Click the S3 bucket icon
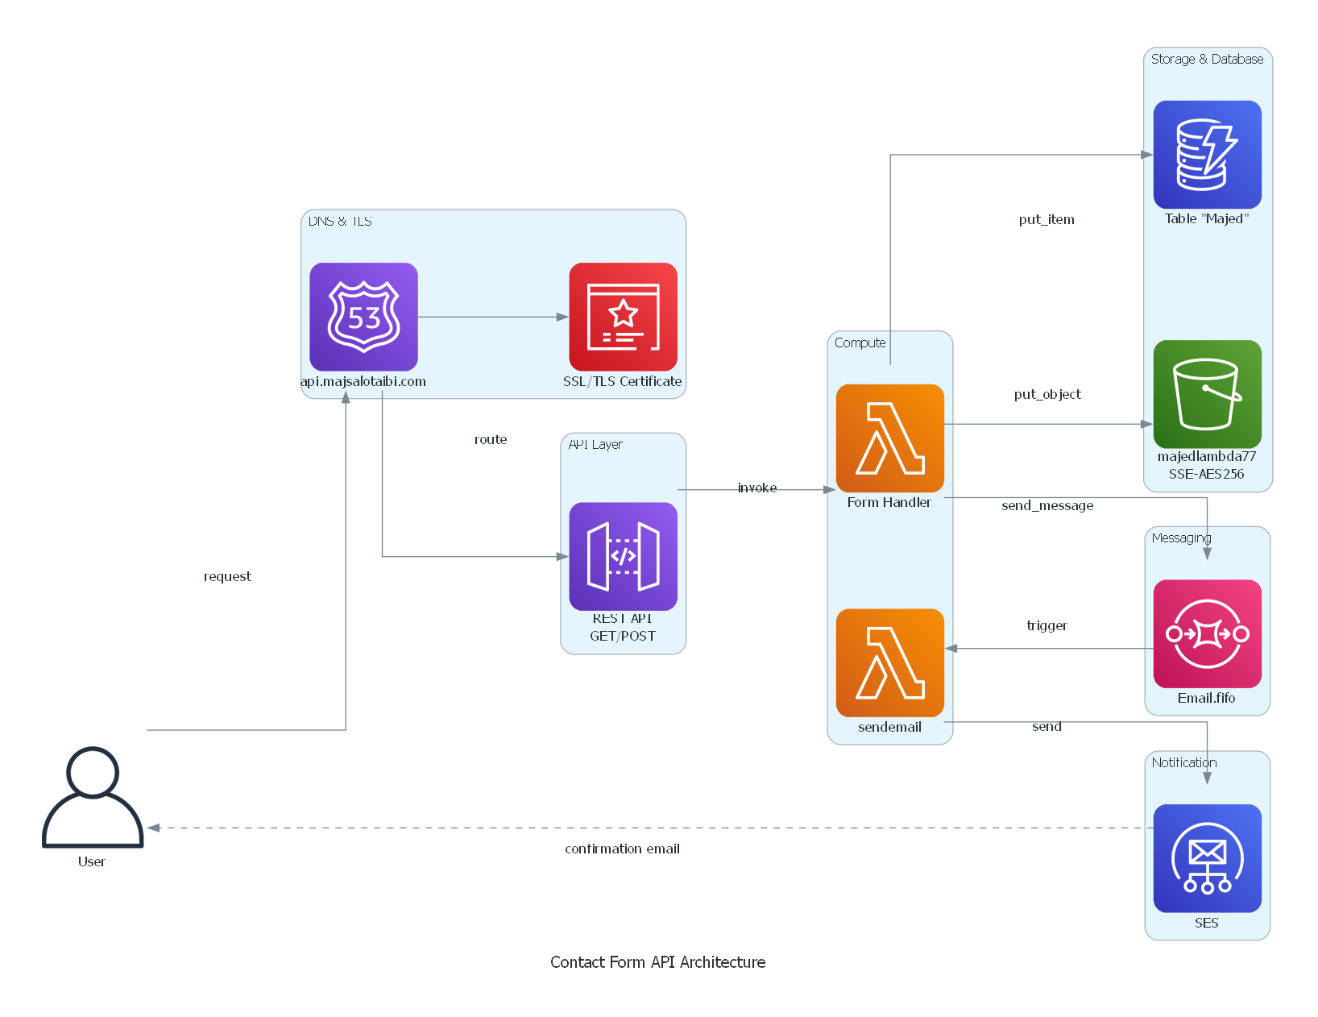Image resolution: width=1318 pixels, height=1017 pixels. tap(1207, 394)
